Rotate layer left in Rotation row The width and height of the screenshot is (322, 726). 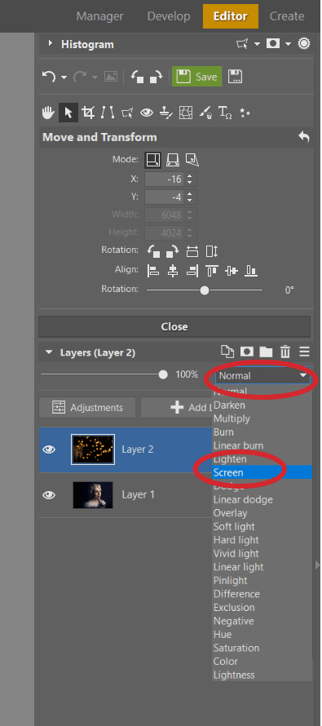coord(153,251)
